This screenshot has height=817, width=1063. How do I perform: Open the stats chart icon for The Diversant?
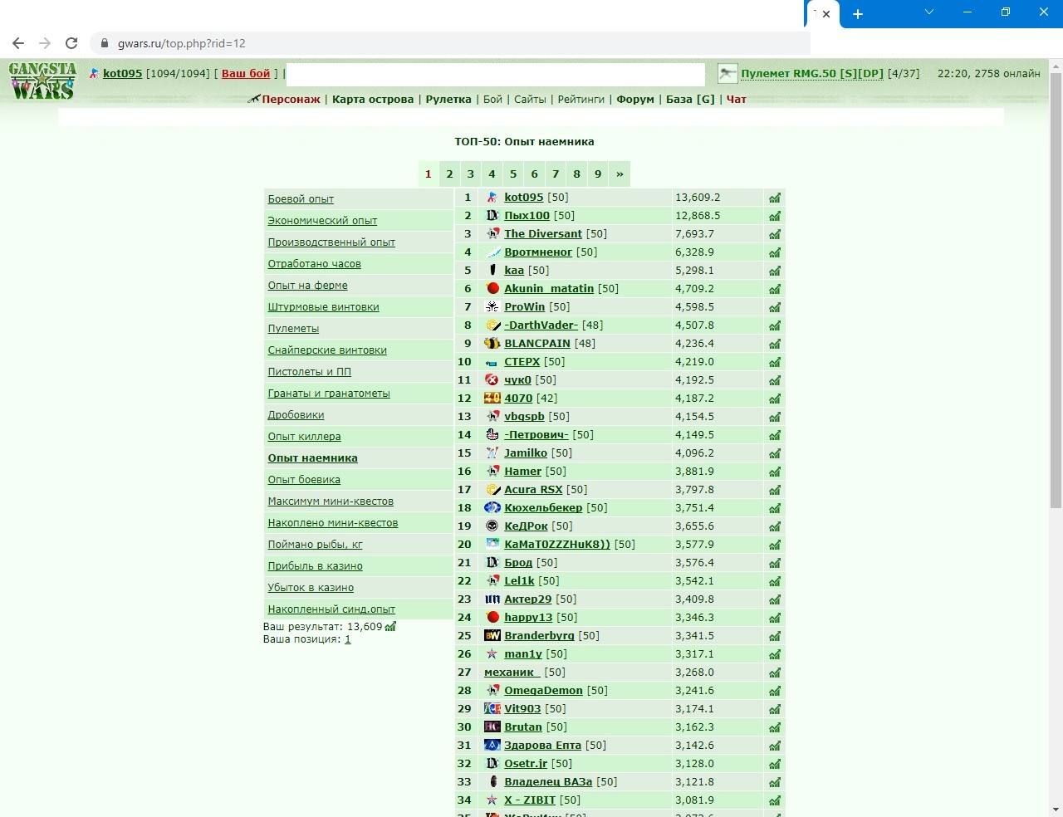pyautogui.click(x=775, y=235)
